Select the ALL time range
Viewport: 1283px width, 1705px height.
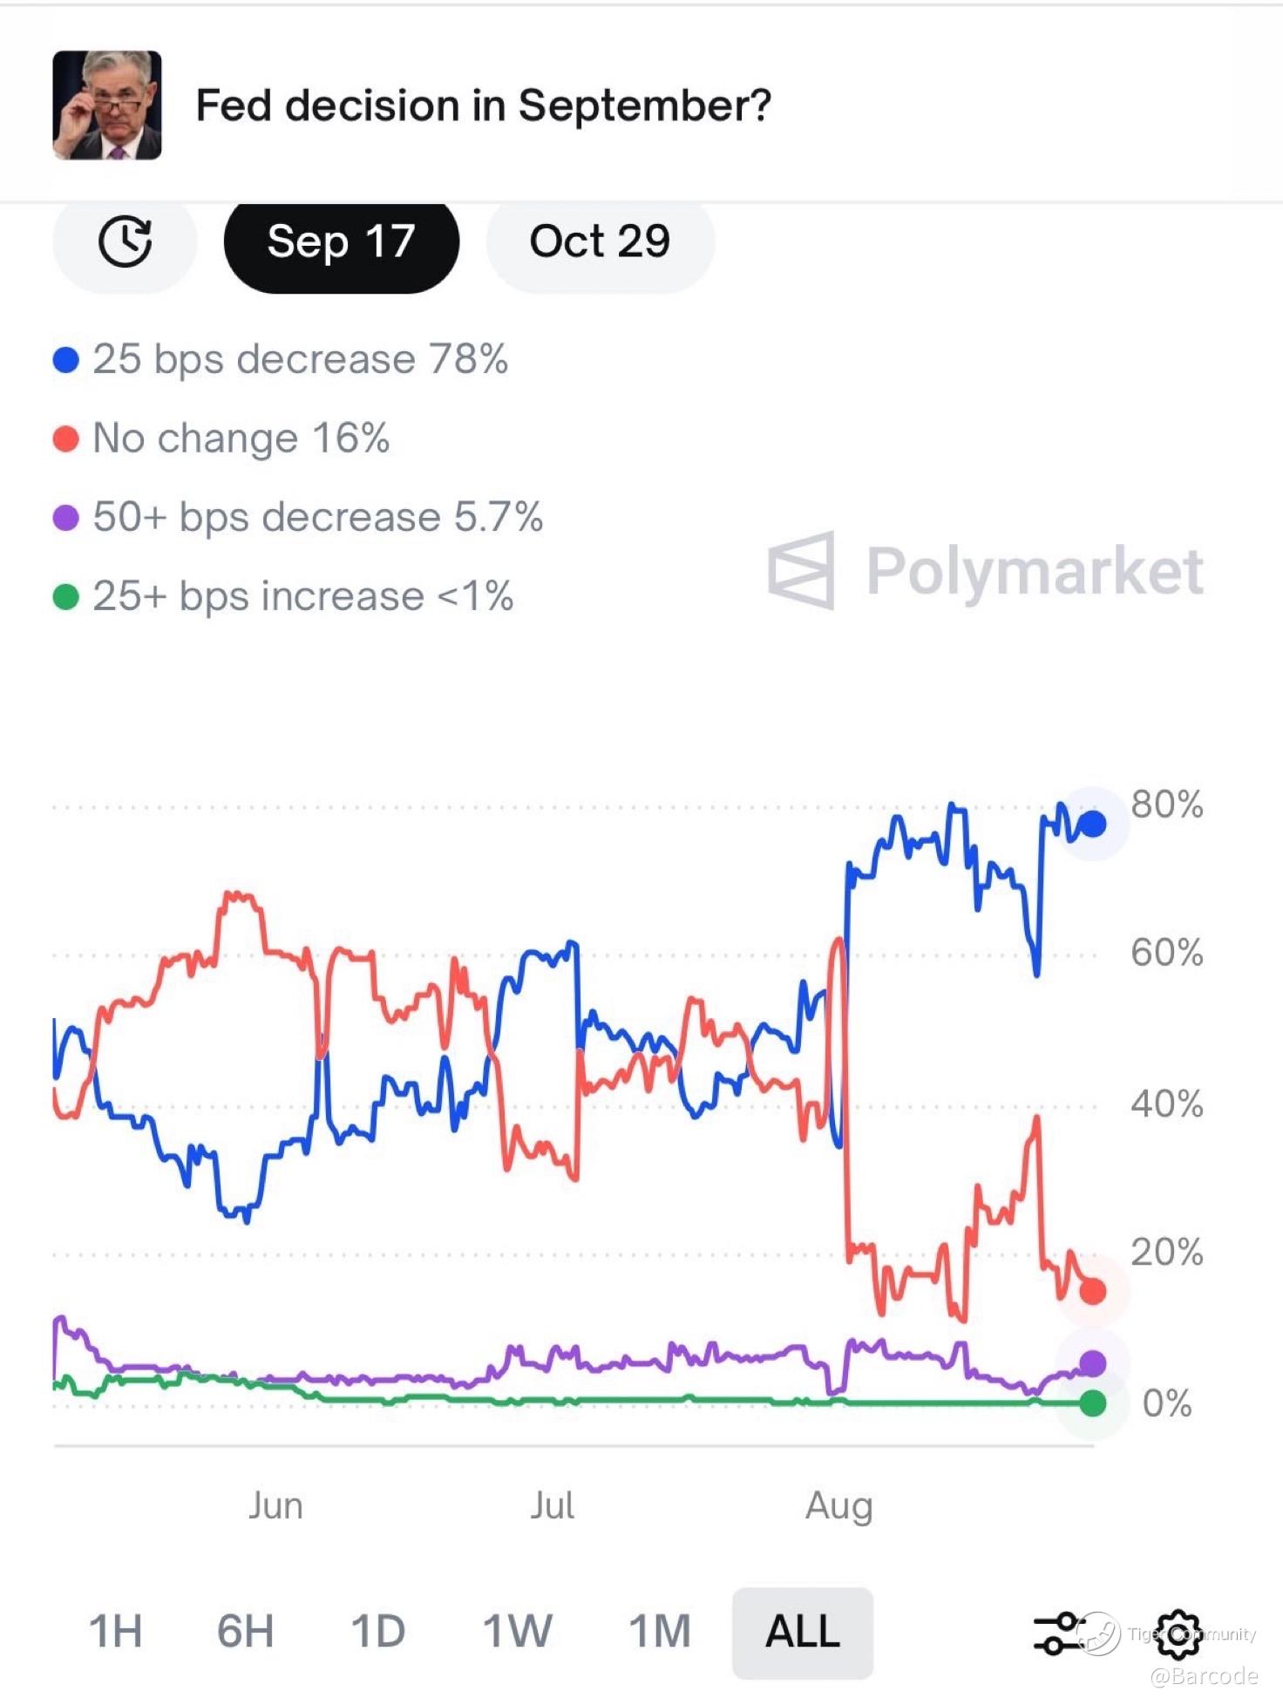tap(802, 1632)
